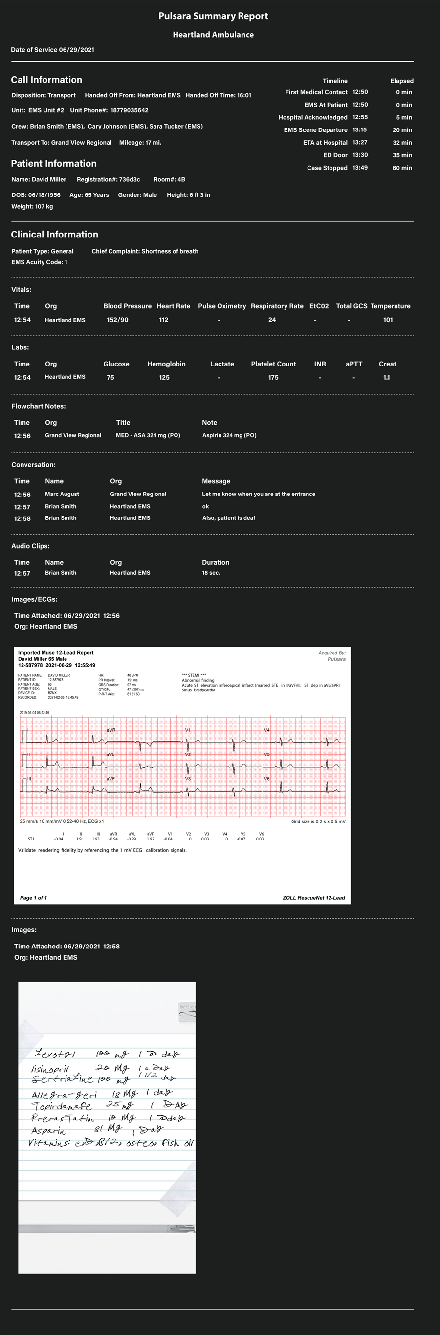Select 'MED - ASA 324 mg (PO)' title
440x1335 pixels.
(148, 435)
